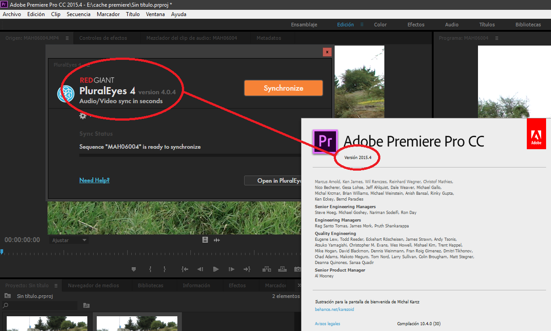Switch to the Audio workspace

tap(452, 25)
